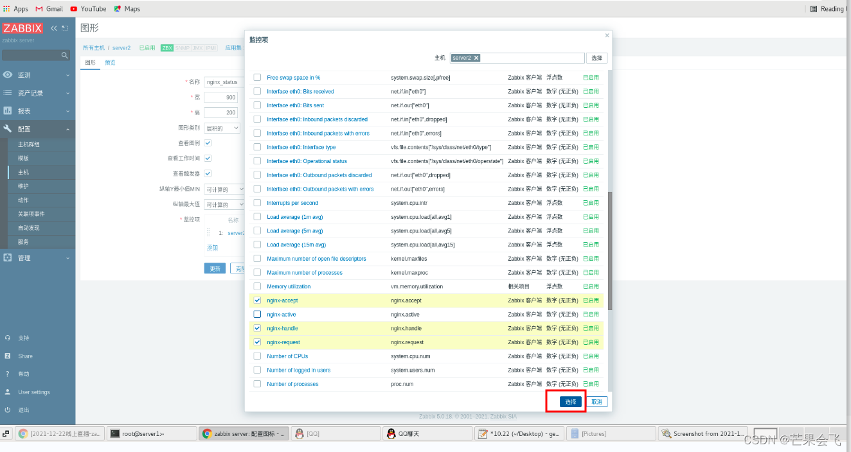Toggle sidebar kiosk mode icon

65,28
